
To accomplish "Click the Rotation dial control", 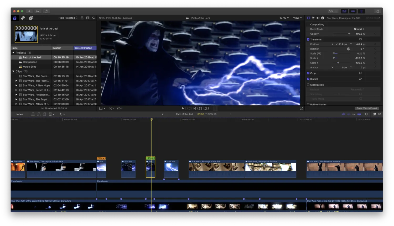I will (x=348, y=49).
